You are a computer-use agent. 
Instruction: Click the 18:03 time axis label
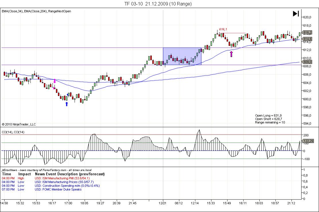tap(259, 203)
